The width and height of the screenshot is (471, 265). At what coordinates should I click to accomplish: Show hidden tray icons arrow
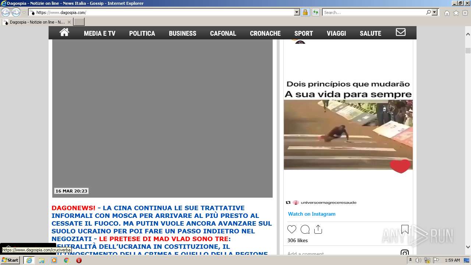click(410, 260)
